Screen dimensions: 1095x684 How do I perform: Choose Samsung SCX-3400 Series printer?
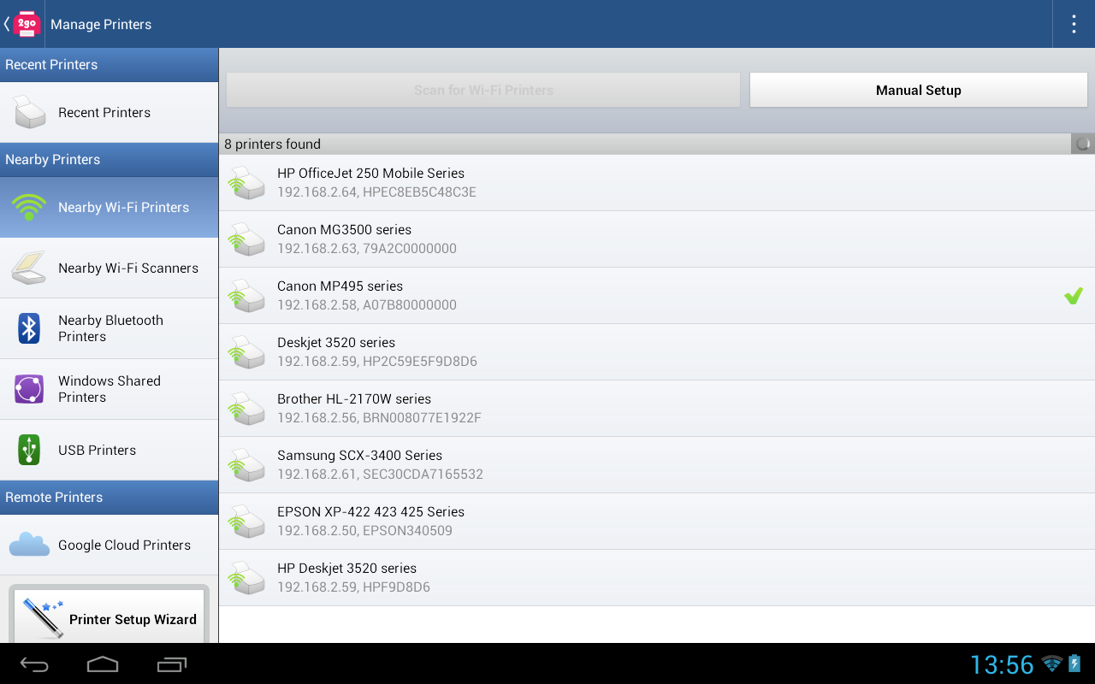657,465
